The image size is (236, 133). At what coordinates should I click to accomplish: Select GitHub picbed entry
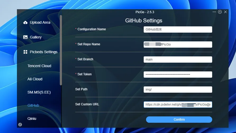click(x=33, y=105)
